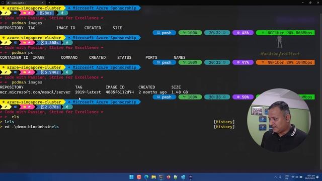The width and height of the screenshot is (322, 181).
Task: Click the dark purple icon at taskbar end
Action: pyautogui.click(x=190, y=177)
